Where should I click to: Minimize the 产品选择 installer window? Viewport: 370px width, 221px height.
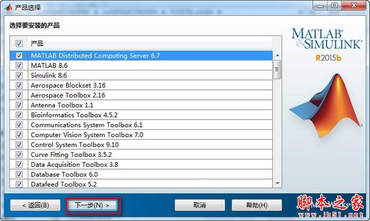tap(320, 6)
